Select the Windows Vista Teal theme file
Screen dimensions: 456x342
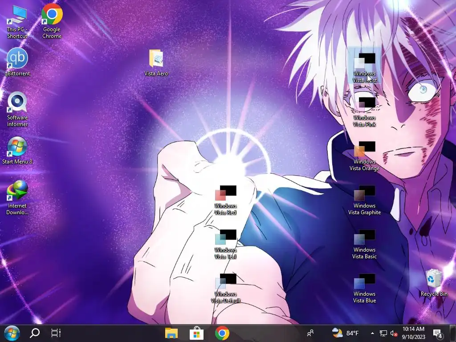coord(225,244)
